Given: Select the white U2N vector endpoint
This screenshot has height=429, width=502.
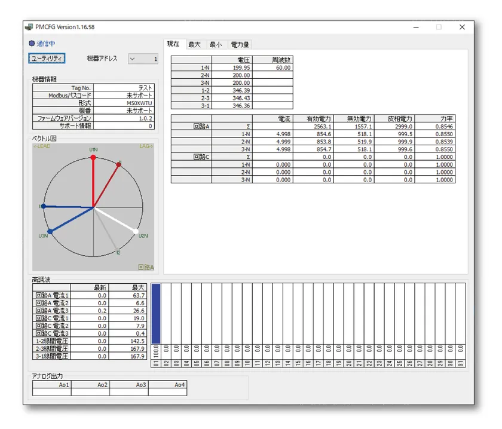Looking at the screenshot, I should click(136, 232).
